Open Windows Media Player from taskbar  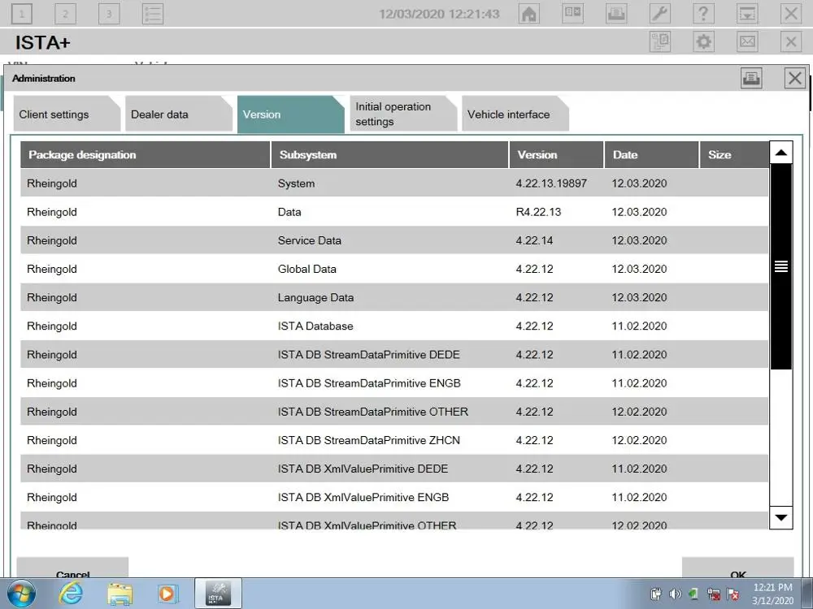point(167,594)
